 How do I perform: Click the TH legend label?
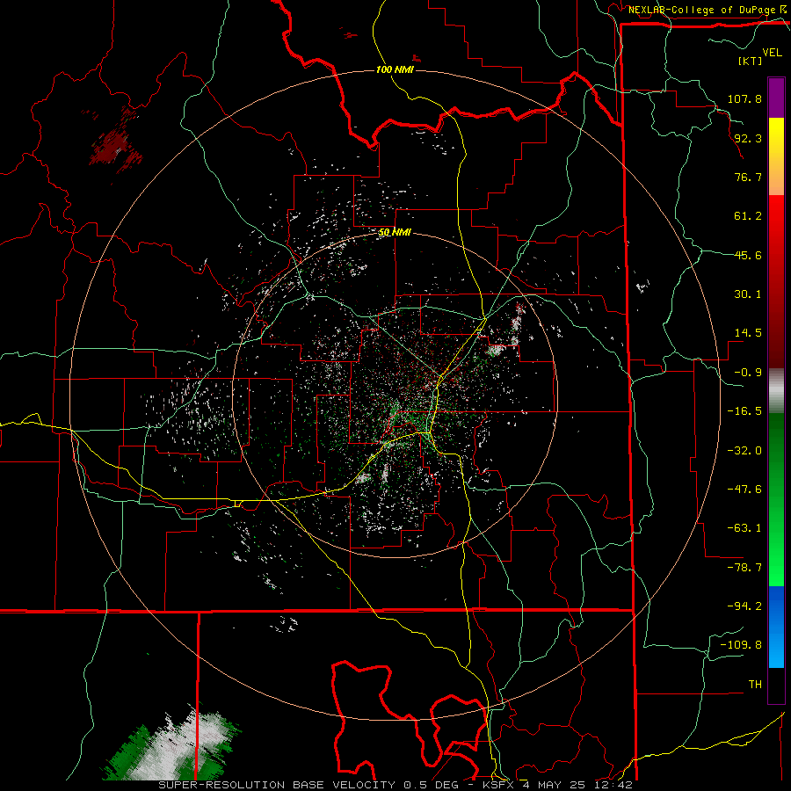(x=755, y=685)
